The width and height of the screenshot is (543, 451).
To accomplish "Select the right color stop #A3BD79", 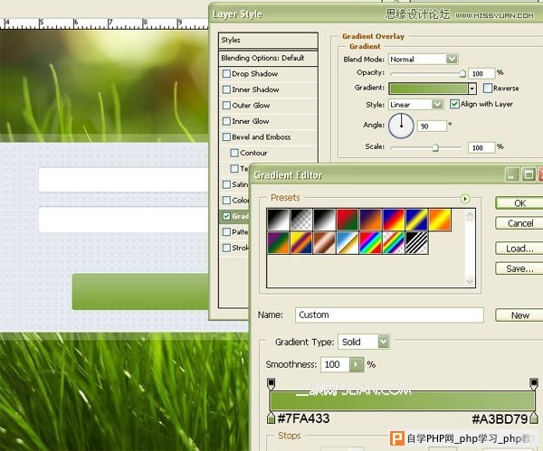I will point(534,418).
